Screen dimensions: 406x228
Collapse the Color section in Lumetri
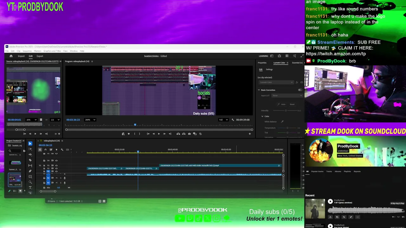tap(262, 116)
